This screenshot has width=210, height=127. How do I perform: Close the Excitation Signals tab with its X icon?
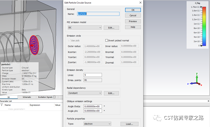pyautogui.click(x=54, y=97)
